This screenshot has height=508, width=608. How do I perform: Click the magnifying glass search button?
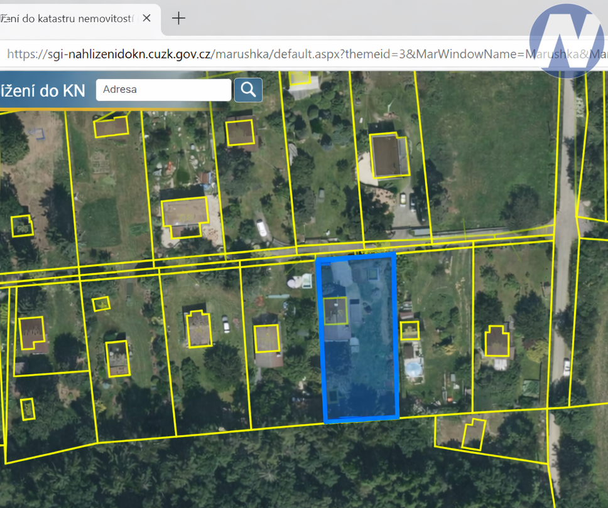(248, 90)
